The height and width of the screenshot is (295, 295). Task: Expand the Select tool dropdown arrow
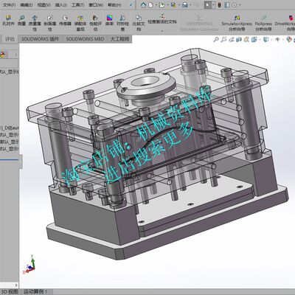point(213,5)
